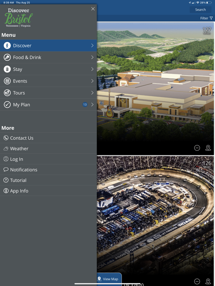Show casino listing on map via pin icon
Screen dimensions: 215x286
(208, 148)
